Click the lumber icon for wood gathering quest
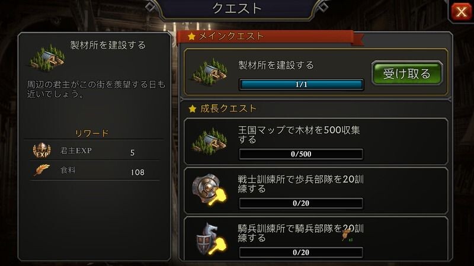Screen dimensions: 474x266 pos(209,141)
